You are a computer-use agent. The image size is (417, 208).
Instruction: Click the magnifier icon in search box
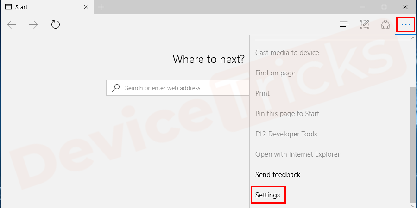pos(116,88)
